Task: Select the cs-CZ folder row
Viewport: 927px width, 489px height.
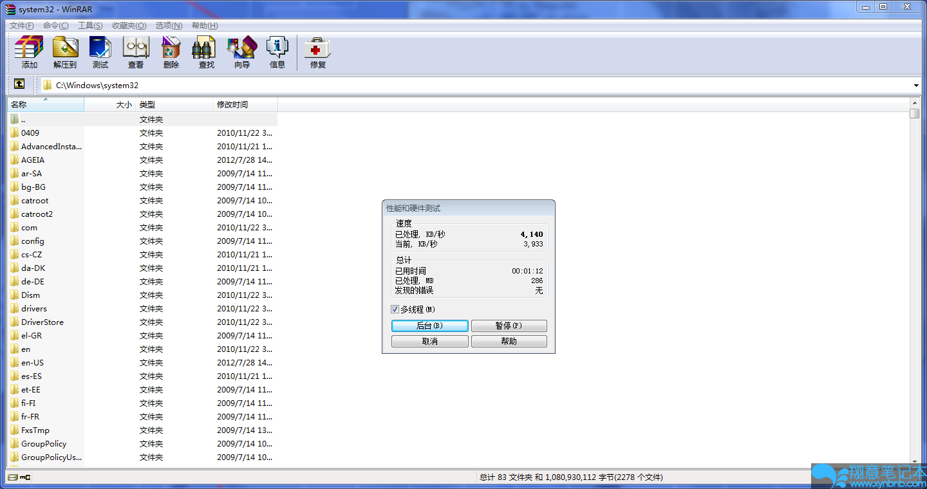Action: coord(142,254)
